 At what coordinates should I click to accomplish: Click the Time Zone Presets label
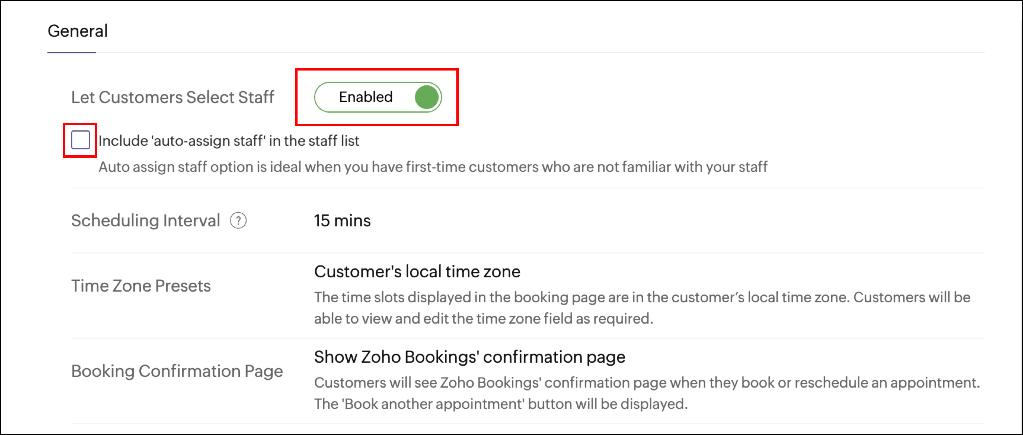[141, 286]
